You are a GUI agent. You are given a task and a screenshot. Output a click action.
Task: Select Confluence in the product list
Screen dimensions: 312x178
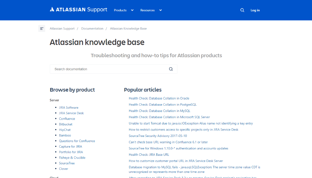click(67, 119)
